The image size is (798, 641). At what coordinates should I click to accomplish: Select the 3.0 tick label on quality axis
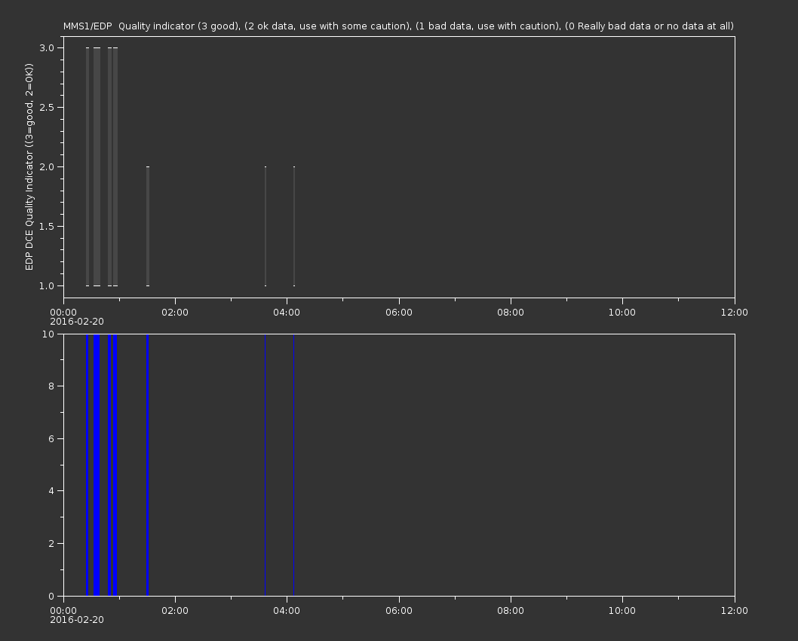click(47, 47)
